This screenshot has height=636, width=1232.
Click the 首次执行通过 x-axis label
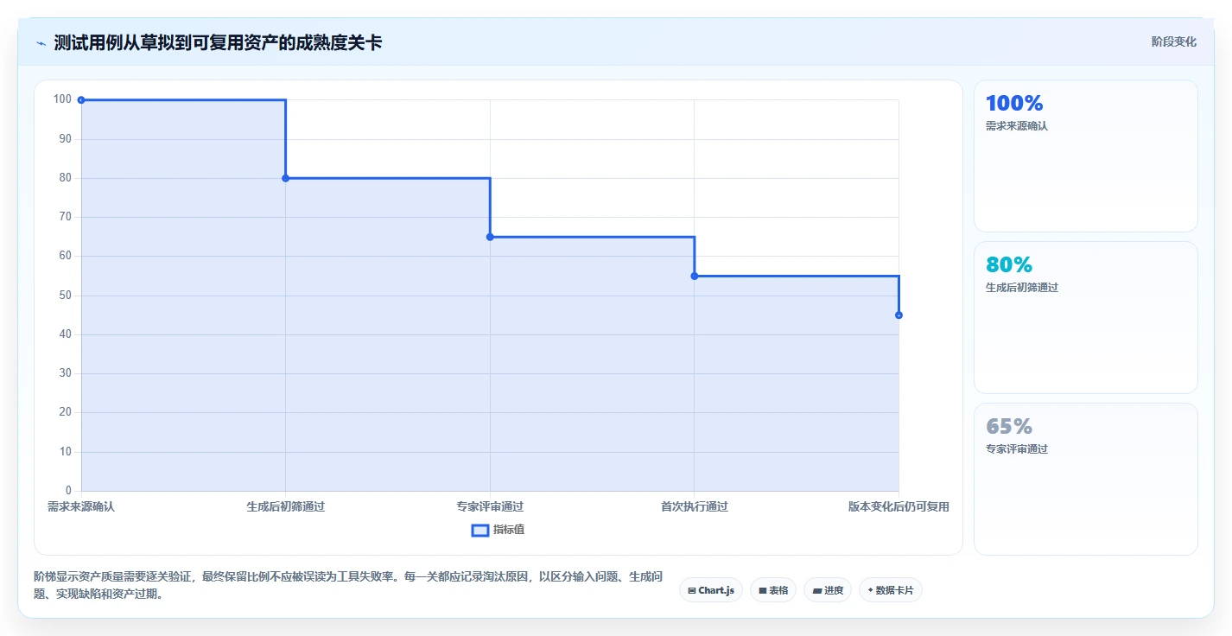click(694, 506)
